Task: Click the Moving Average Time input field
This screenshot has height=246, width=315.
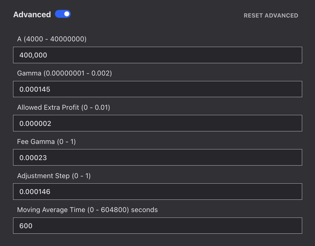Action: (x=157, y=225)
